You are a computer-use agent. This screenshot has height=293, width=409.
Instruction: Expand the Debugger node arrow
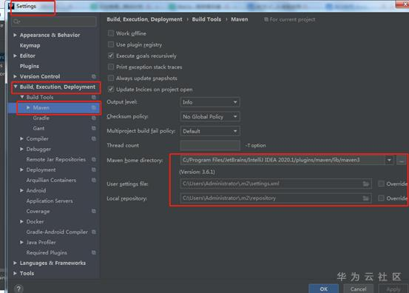click(x=21, y=149)
